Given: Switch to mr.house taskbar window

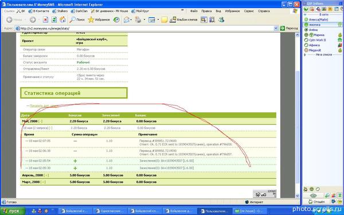Looking at the screenshot, I should [x=250, y=211].
